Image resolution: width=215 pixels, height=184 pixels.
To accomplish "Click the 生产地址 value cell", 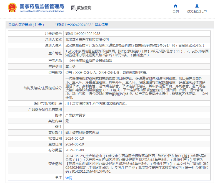I will [137, 53].
